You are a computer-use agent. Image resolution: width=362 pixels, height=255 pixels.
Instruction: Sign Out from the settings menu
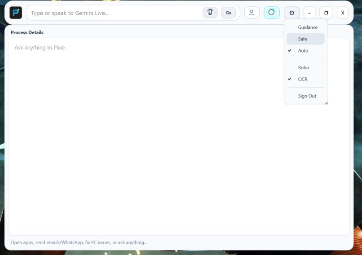(x=305, y=96)
